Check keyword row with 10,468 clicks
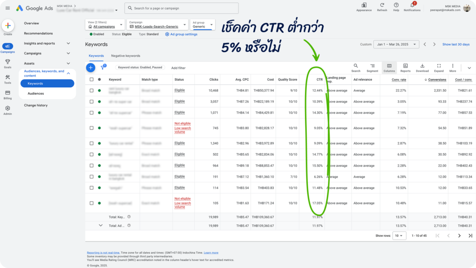Viewport: 476px width, 268px height. coord(92,91)
